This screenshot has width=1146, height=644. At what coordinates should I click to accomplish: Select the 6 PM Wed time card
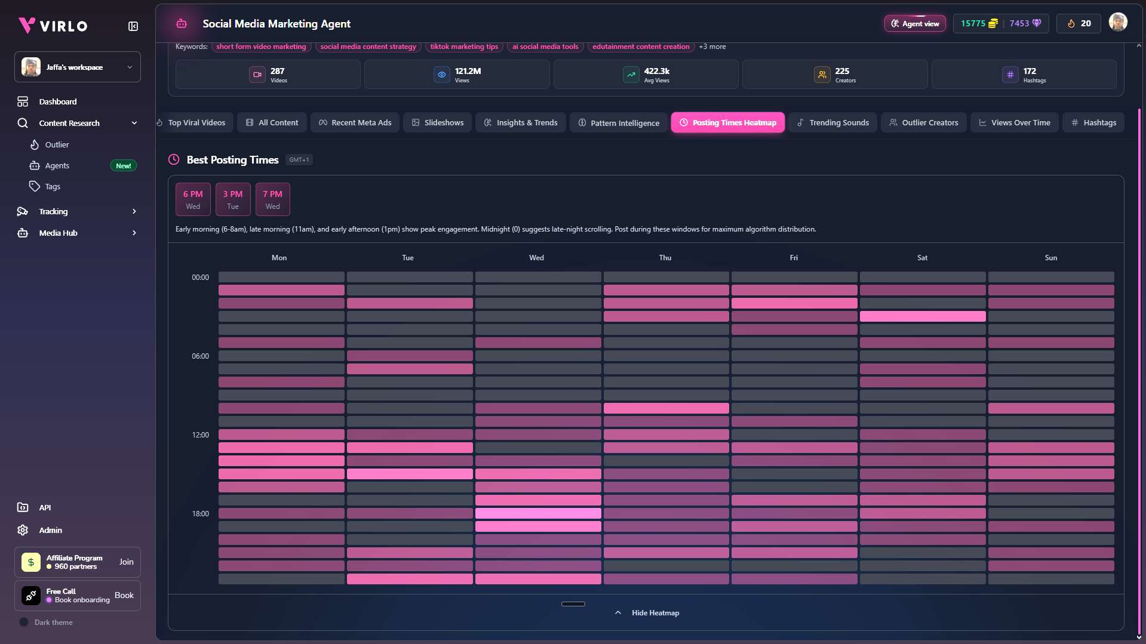(193, 199)
